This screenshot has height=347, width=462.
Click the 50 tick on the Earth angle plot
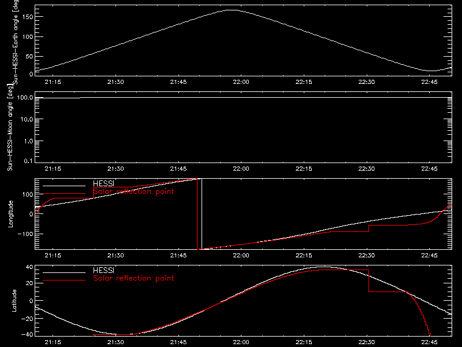pos(29,56)
